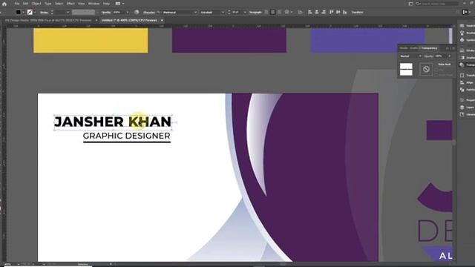Open the Select menu
475x267 pixels.
(59, 4)
